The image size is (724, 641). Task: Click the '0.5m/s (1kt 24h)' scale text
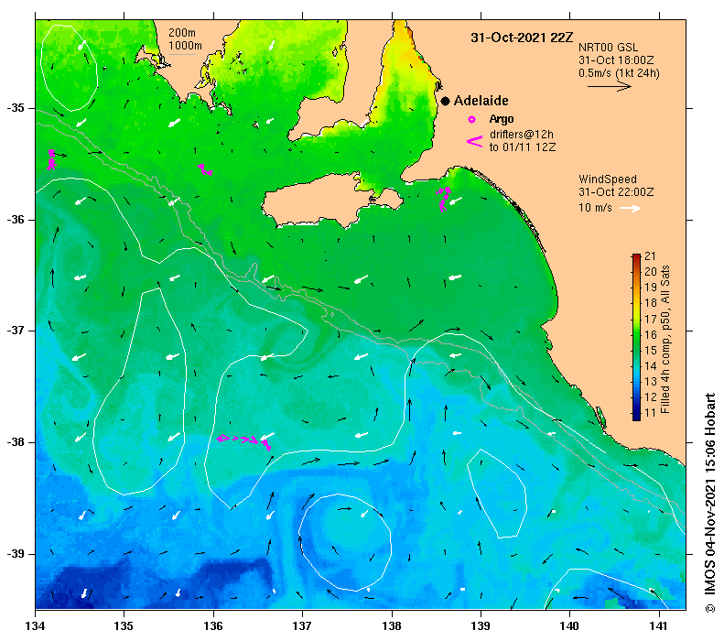point(619,73)
